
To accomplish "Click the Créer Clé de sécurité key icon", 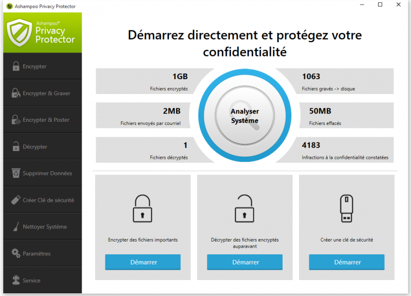I will tap(15, 199).
